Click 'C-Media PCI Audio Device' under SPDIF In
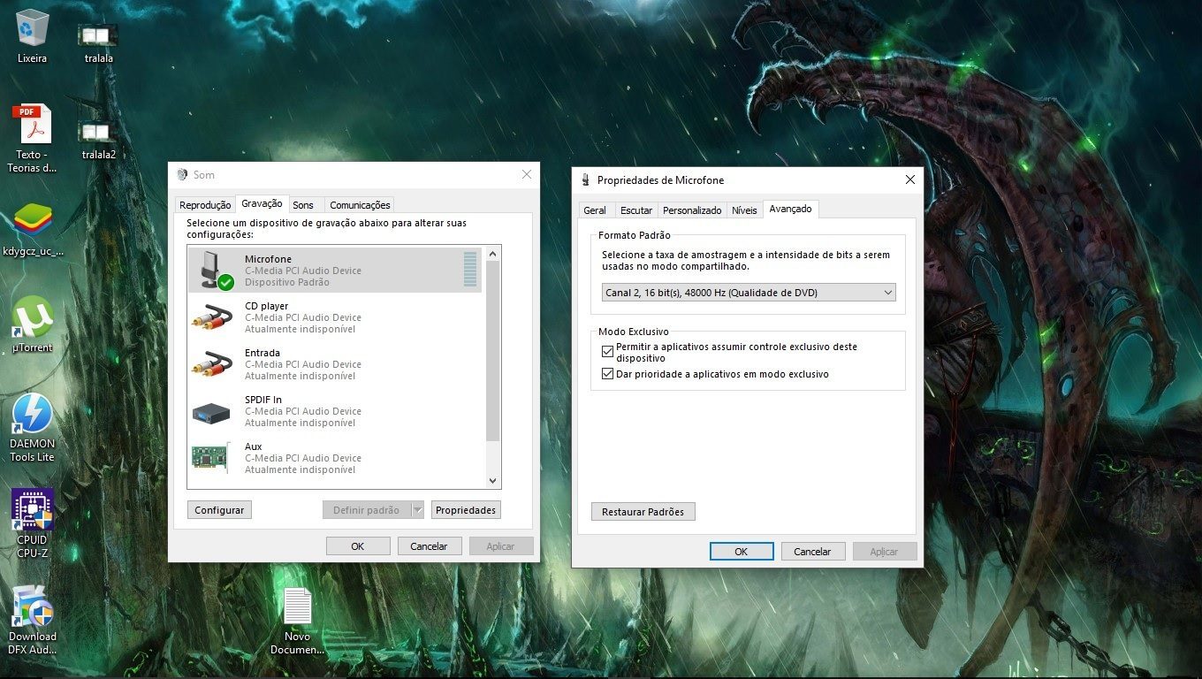This screenshot has height=679, width=1202. tap(303, 411)
